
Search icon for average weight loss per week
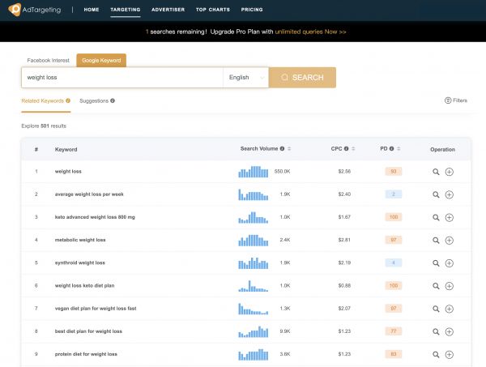[436, 194]
